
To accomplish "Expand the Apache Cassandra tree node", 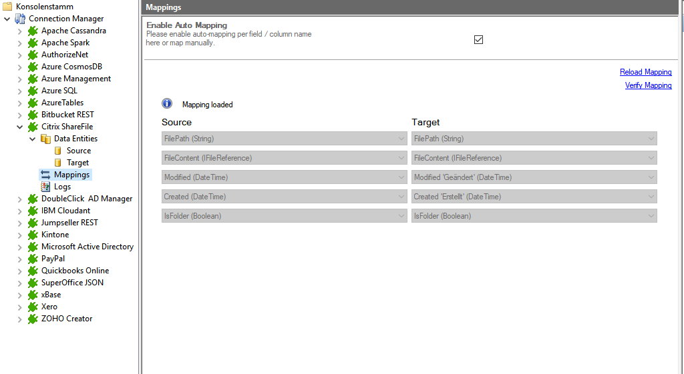I will [x=19, y=31].
